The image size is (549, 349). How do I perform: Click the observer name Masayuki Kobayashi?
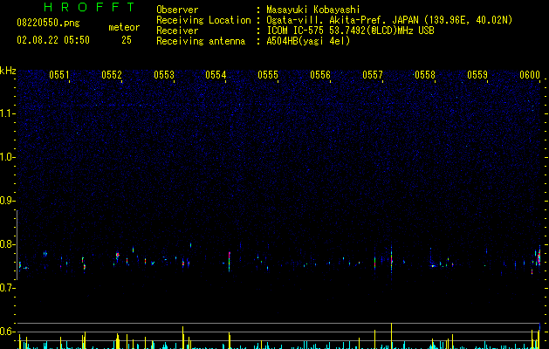(313, 10)
